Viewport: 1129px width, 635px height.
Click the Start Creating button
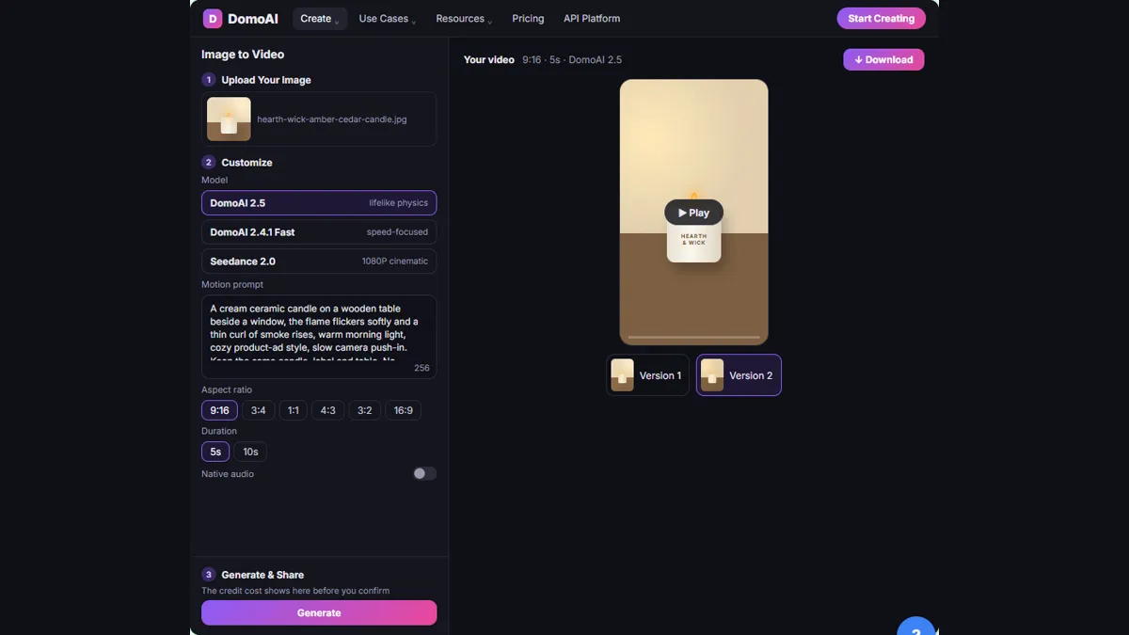(x=881, y=18)
